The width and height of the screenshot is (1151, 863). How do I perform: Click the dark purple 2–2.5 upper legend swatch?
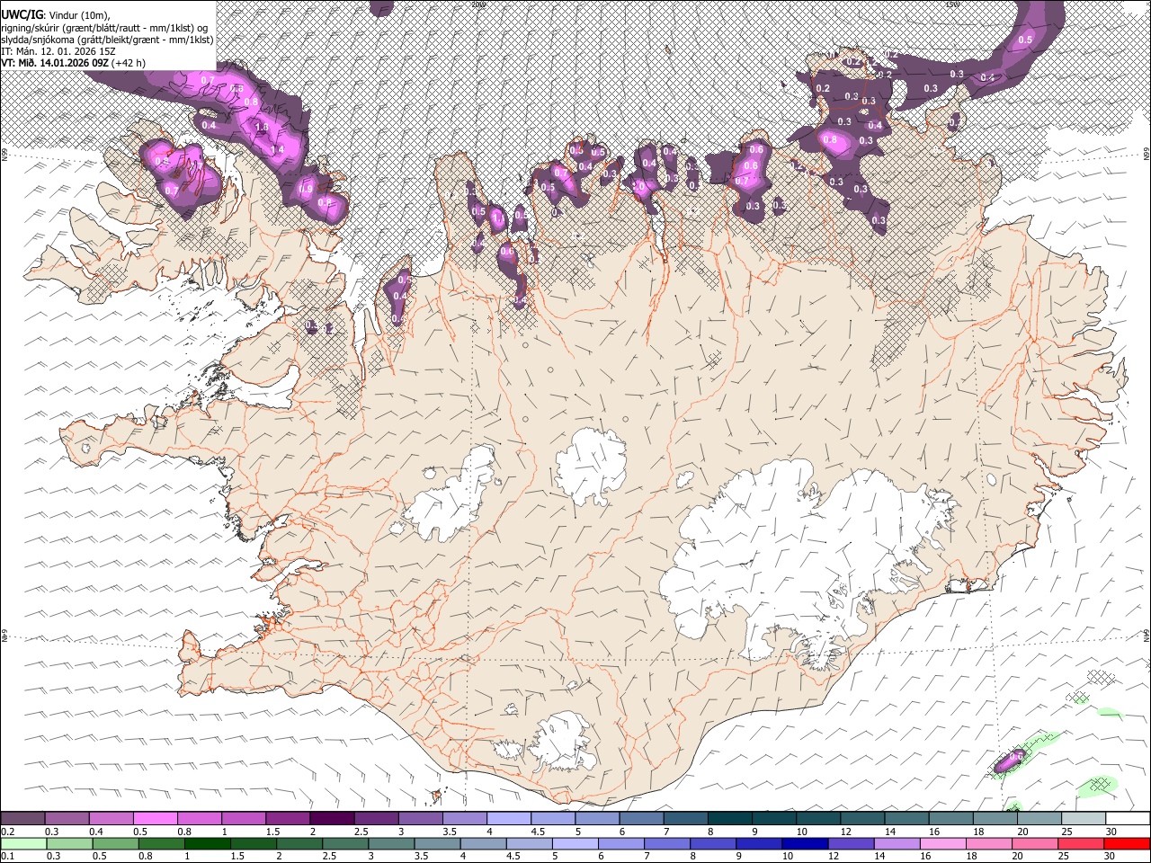(332, 818)
